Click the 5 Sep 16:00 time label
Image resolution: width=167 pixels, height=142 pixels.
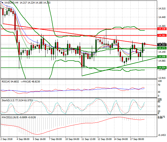point(39,139)
